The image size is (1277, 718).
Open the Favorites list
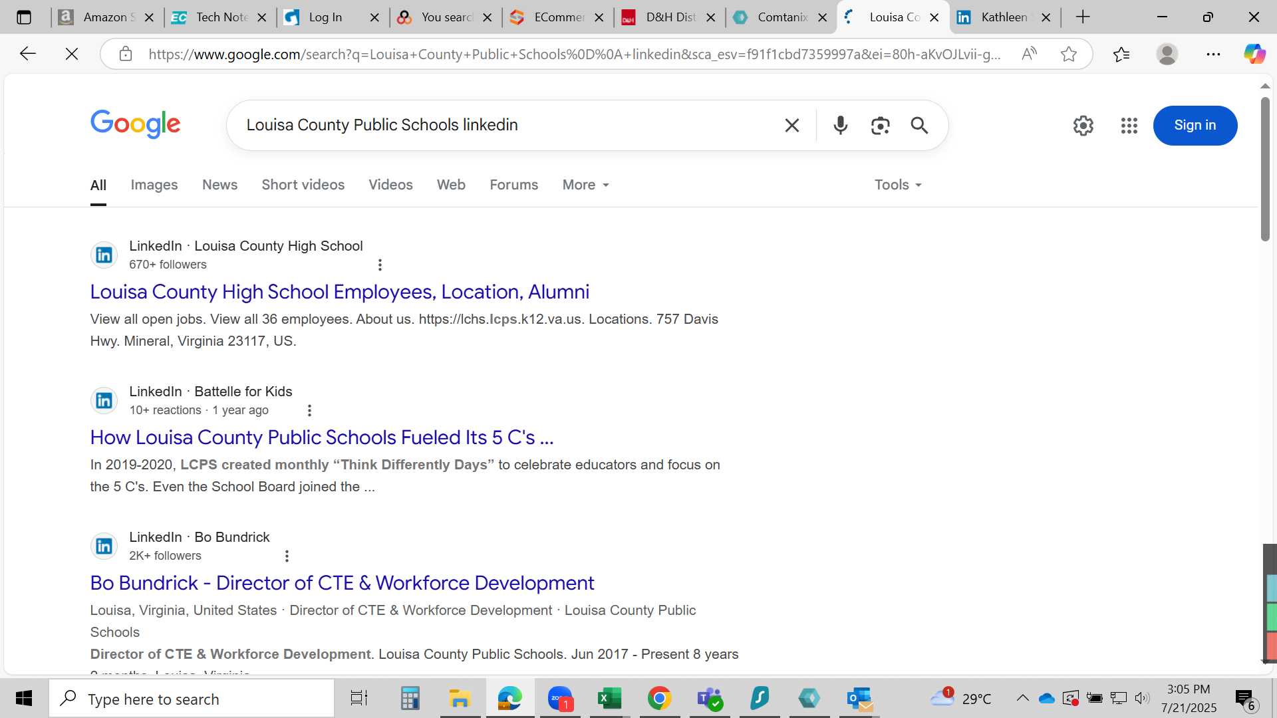[1121, 54]
